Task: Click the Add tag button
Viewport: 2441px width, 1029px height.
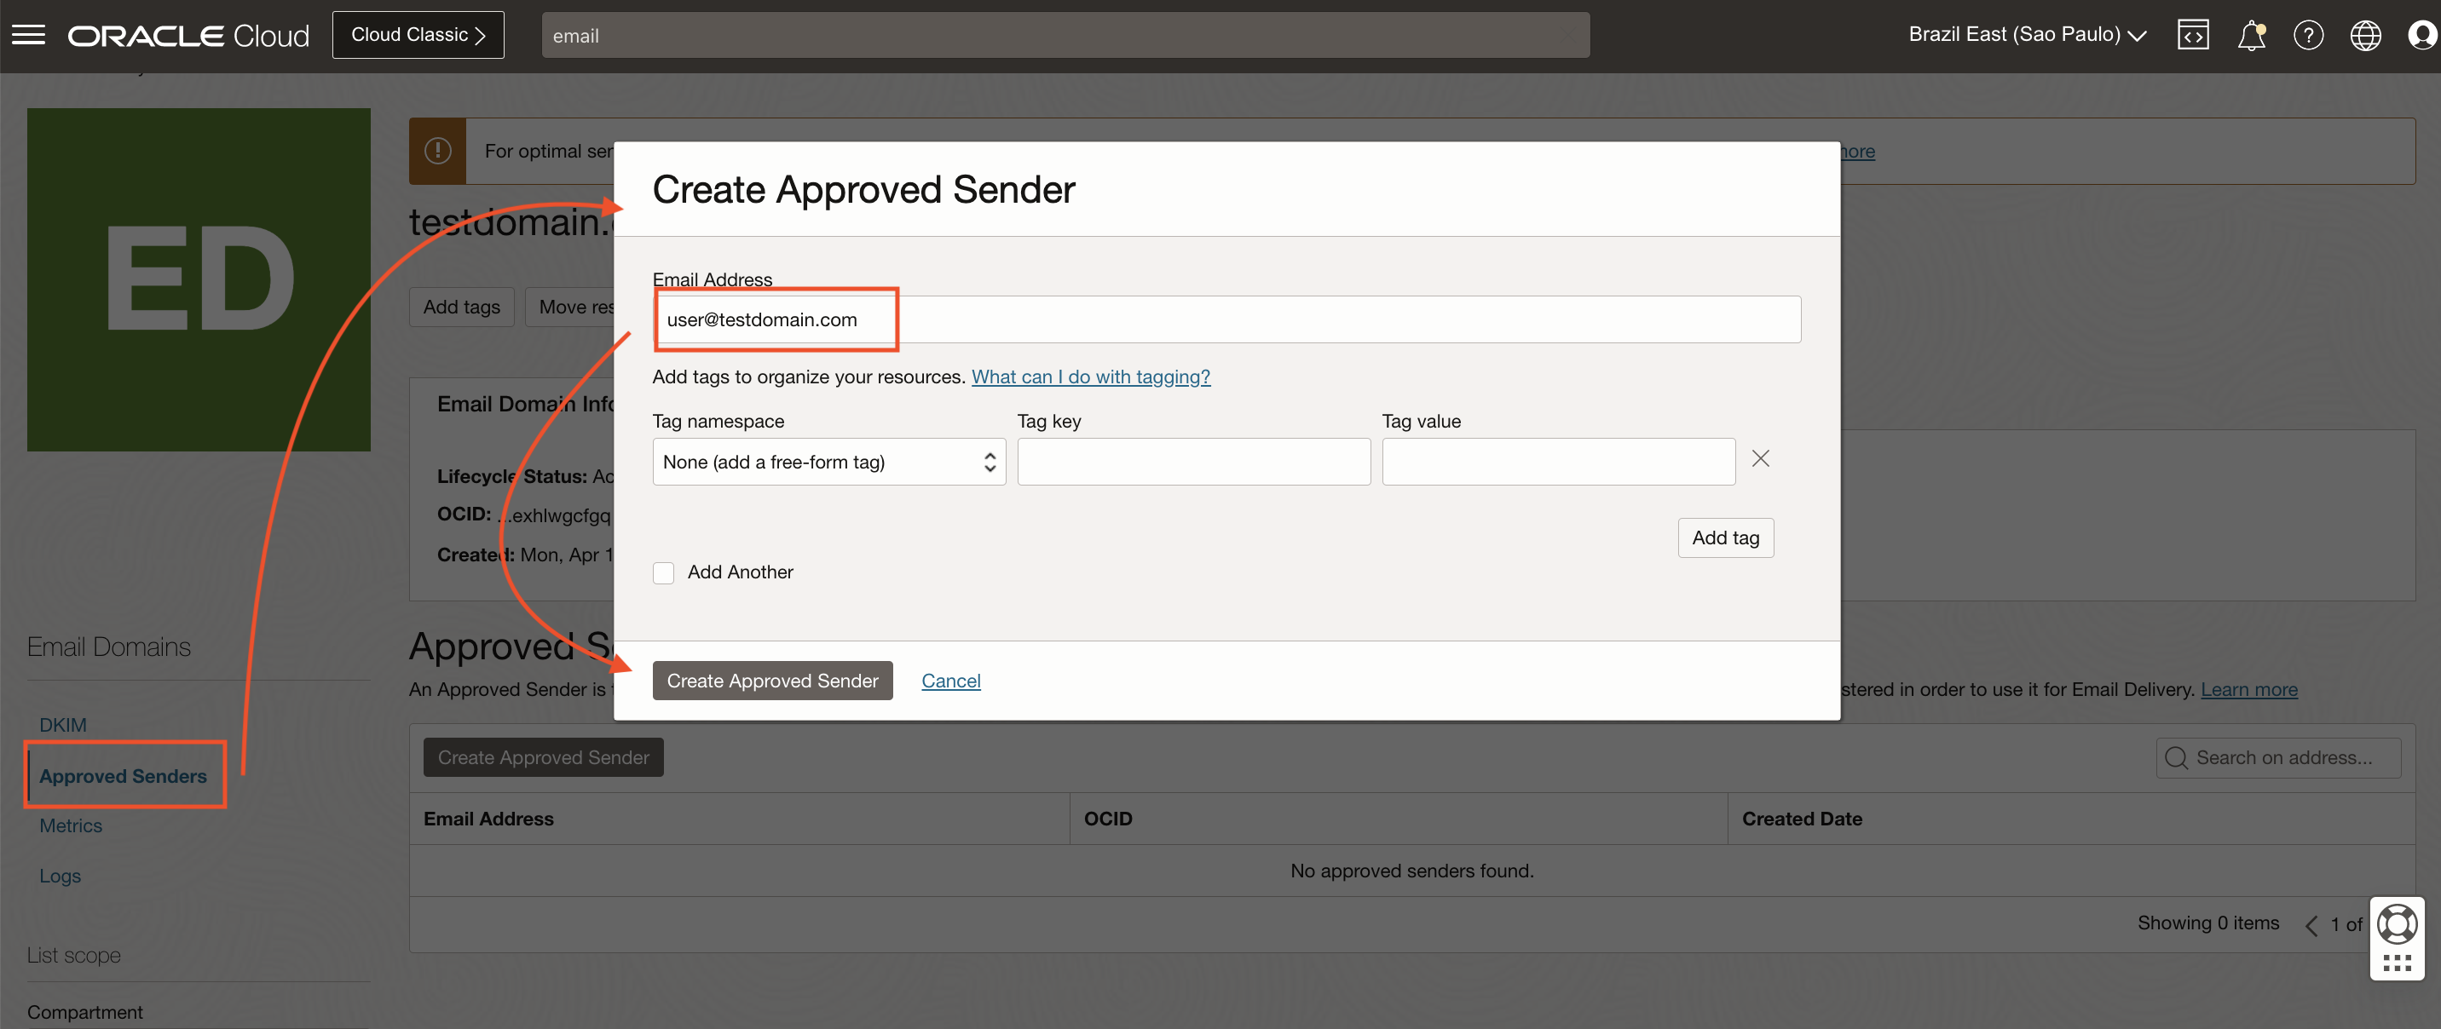Action: pos(1724,537)
